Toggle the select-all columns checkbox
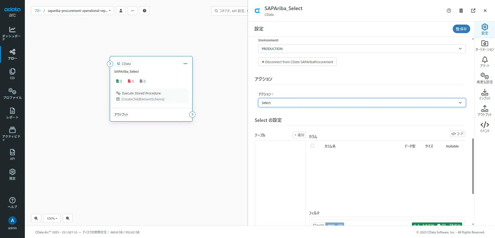The width and height of the screenshot is (495, 238). [x=312, y=146]
